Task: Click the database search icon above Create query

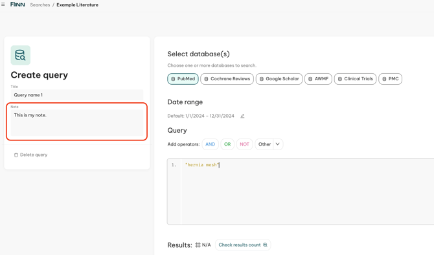Action: [x=21, y=55]
